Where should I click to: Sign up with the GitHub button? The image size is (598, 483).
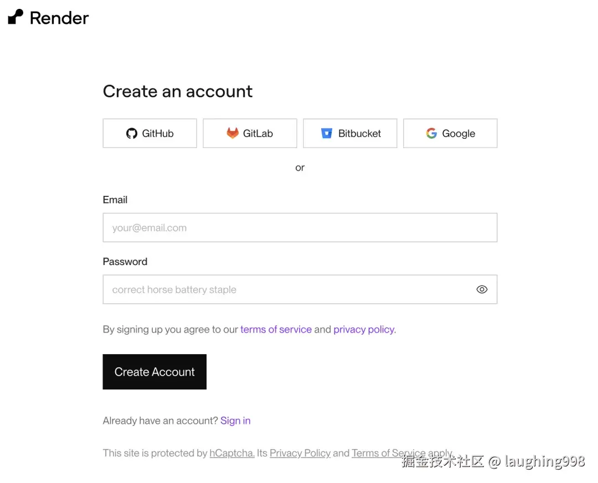point(150,133)
